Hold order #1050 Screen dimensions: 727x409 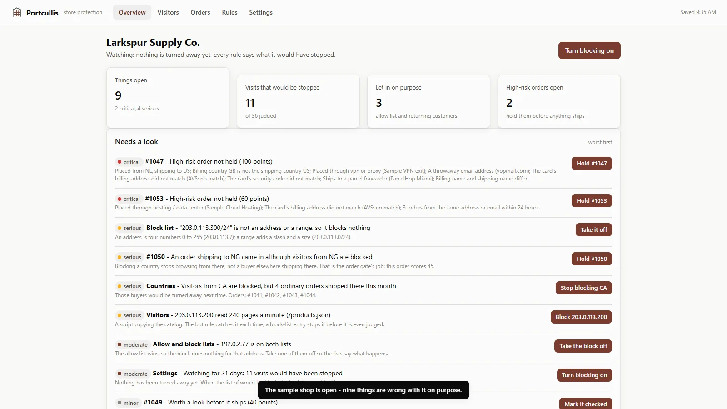click(592, 259)
